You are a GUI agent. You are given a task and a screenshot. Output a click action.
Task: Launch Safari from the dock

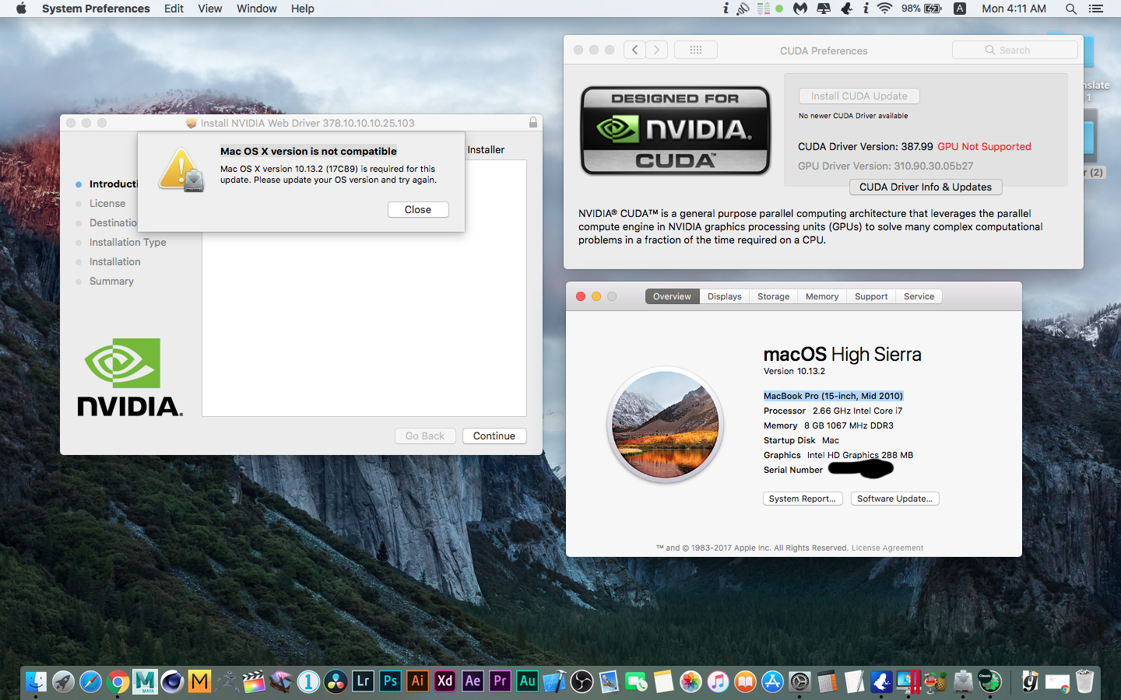point(90,682)
